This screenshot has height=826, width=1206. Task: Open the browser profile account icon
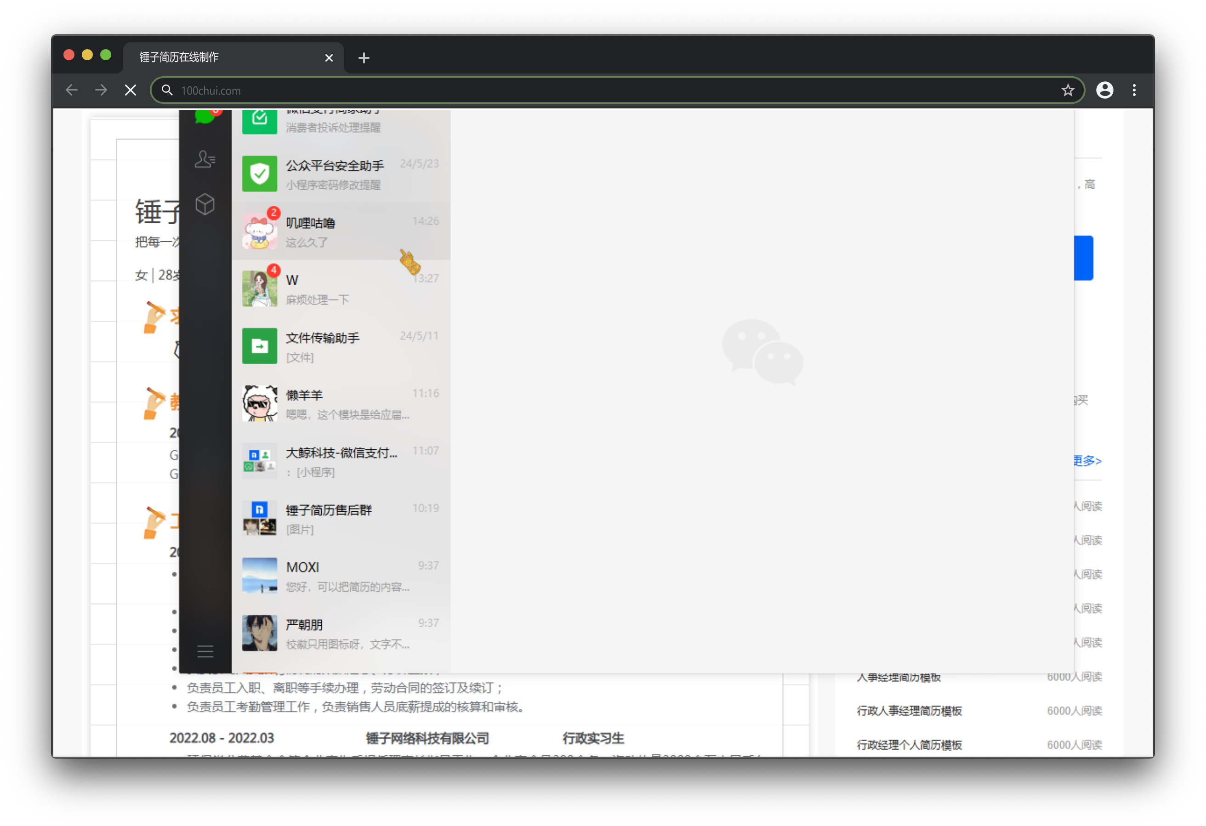1104,91
